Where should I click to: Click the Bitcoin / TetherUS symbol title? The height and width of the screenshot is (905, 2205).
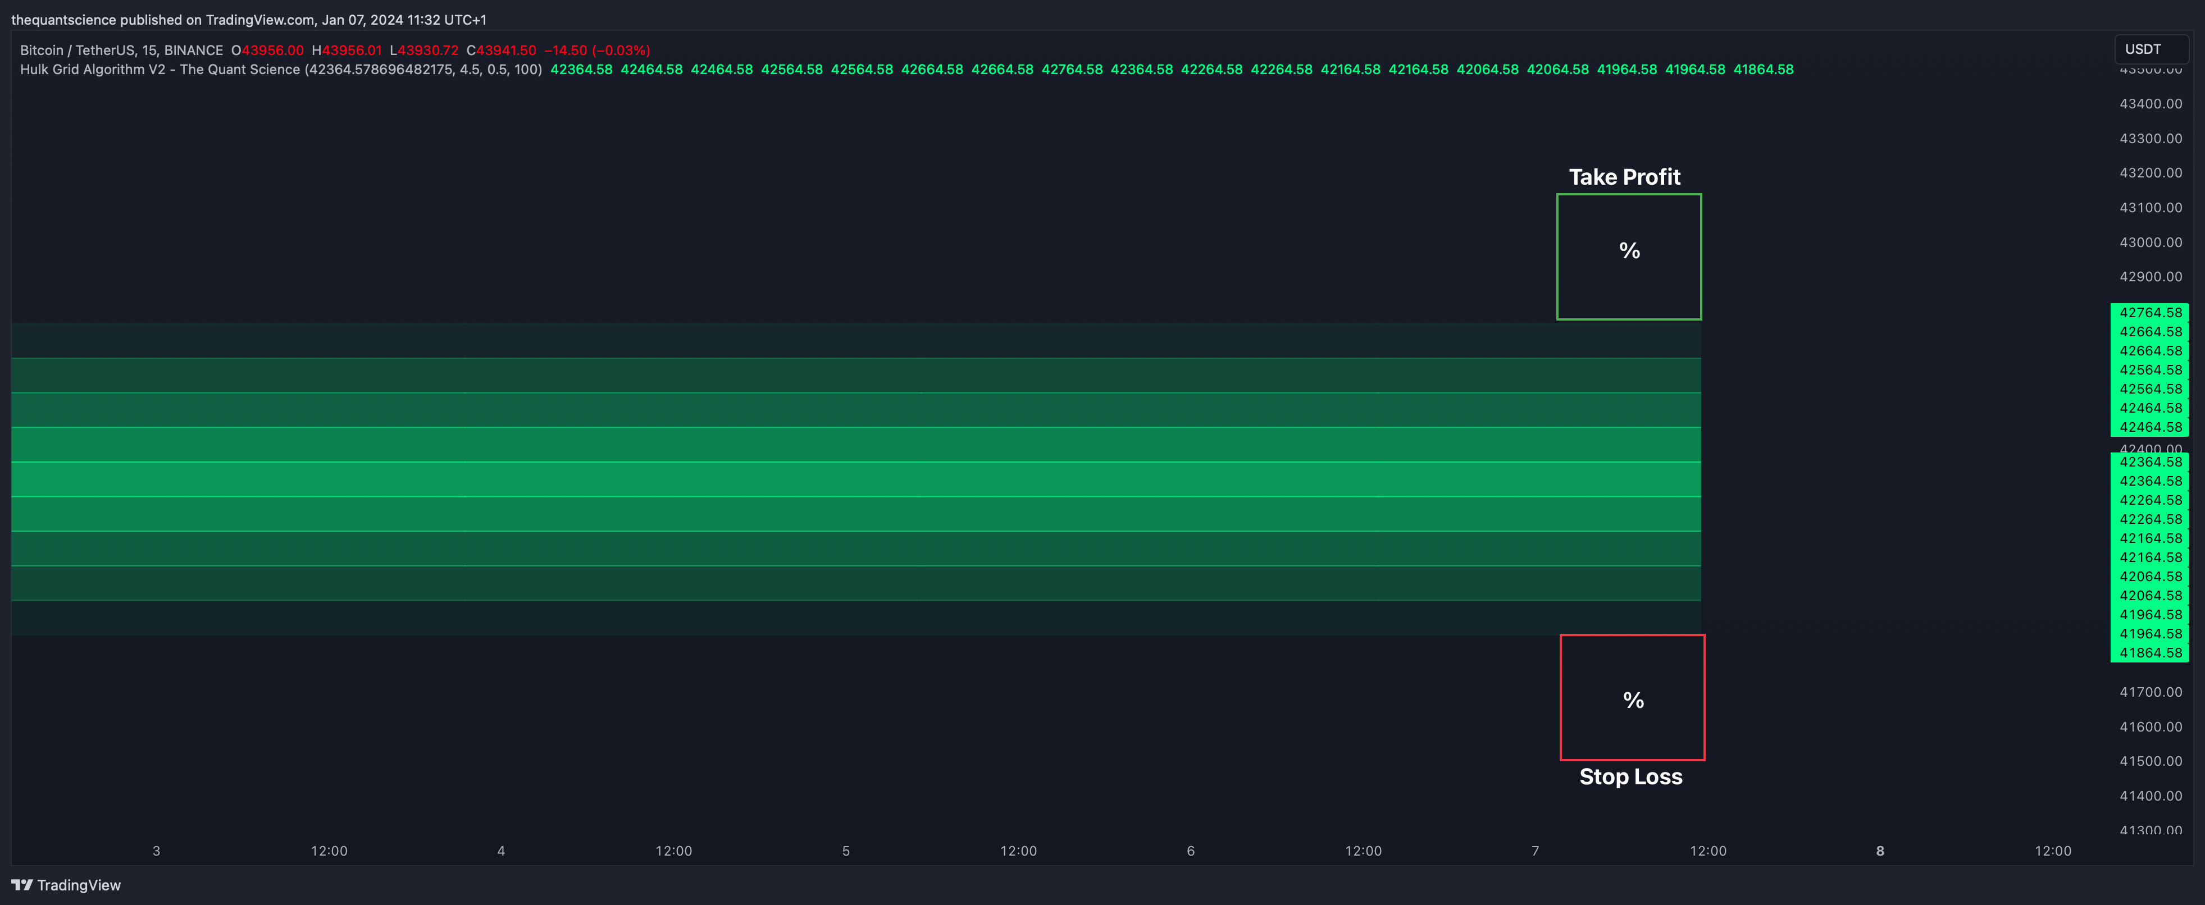click(x=121, y=51)
